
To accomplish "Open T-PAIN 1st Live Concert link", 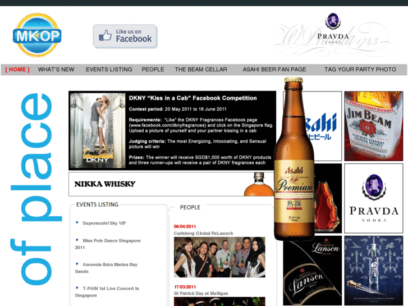I will (x=107, y=292).
